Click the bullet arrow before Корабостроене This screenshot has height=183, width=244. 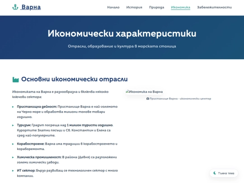click(13, 144)
